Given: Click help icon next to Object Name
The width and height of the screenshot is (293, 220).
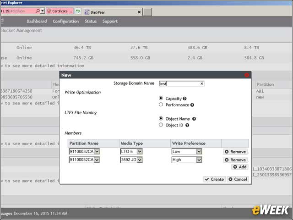Looking at the screenshot, I should (x=194, y=119).
